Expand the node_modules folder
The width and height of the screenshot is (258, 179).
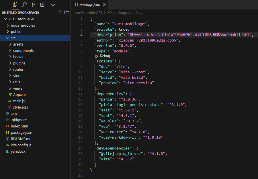pyautogui.click(x=23, y=25)
